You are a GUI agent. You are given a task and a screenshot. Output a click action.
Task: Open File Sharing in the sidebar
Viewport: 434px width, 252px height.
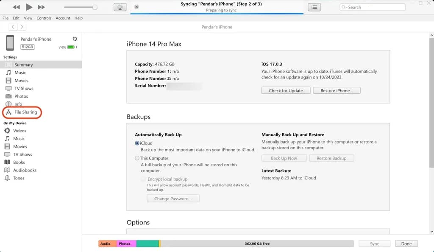(x=25, y=112)
